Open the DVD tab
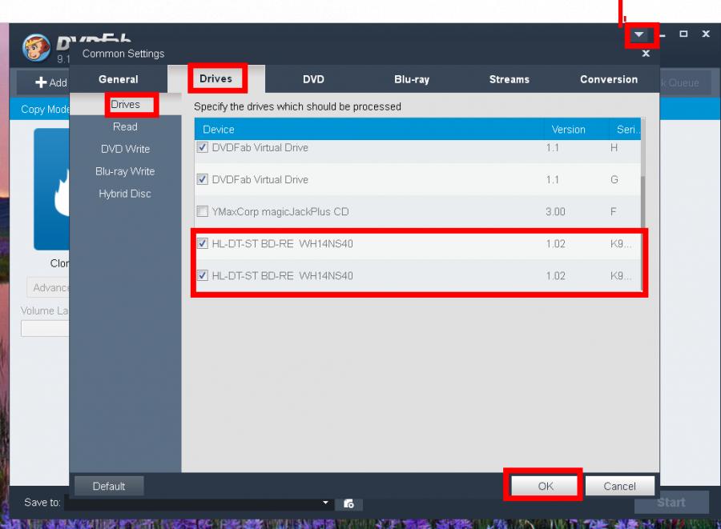 (x=313, y=79)
